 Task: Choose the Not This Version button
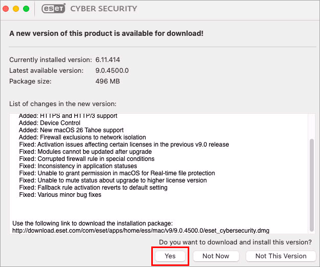[281, 256]
